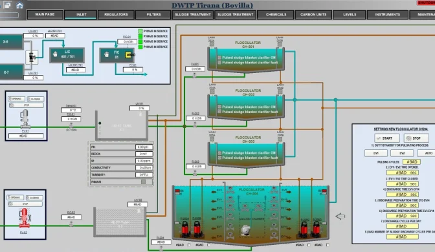Click the PULSING CYCLES #BAD field
435x252 pixels.
(412, 162)
